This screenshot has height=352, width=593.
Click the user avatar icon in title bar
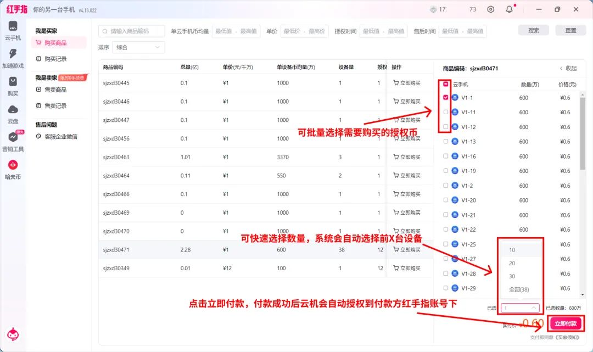tap(433, 9)
